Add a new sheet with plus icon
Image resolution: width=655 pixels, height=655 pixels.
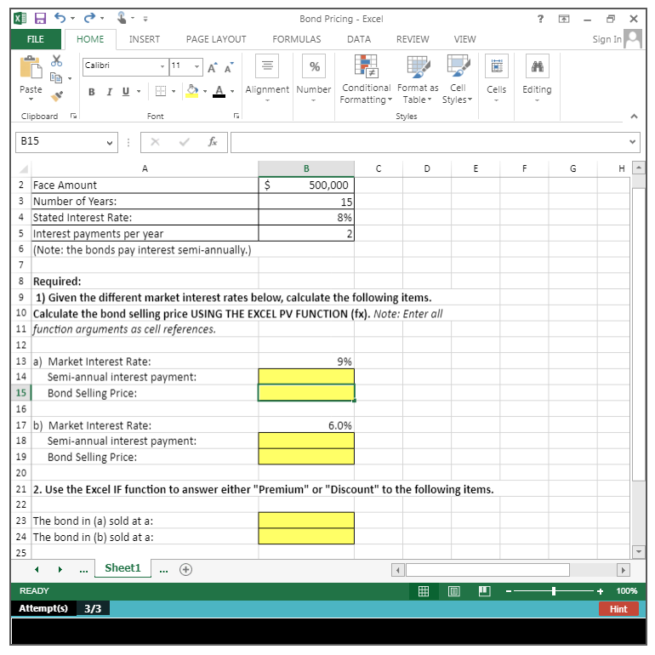click(186, 569)
